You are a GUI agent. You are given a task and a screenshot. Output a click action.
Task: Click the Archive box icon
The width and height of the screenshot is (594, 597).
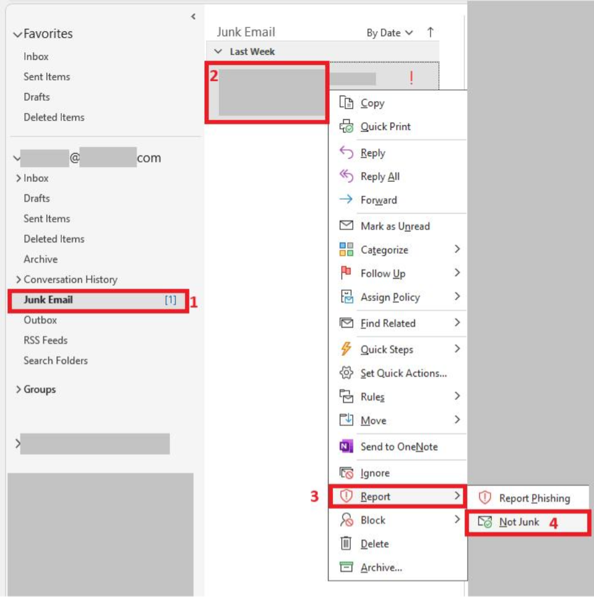346,567
